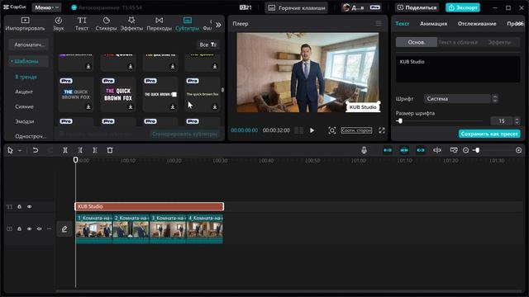Open aspect ratio Соотн. сторон selector
This screenshot has height=297, width=529.
[356, 130]
